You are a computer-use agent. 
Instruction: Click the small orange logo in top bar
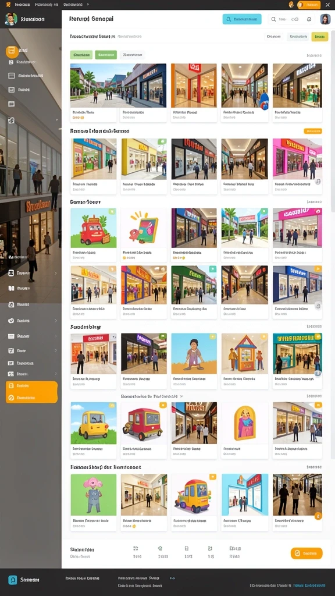point(8,5)
